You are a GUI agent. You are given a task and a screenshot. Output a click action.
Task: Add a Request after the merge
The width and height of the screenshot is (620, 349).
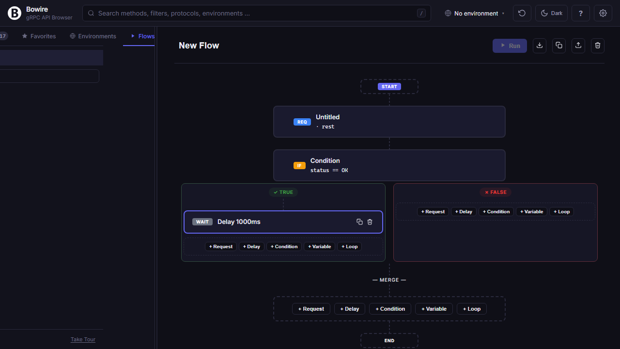311,309
